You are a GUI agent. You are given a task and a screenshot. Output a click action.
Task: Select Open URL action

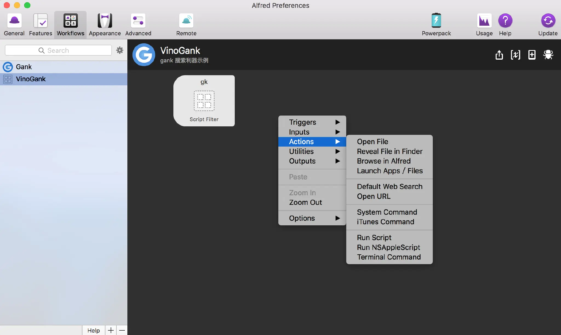374,196
